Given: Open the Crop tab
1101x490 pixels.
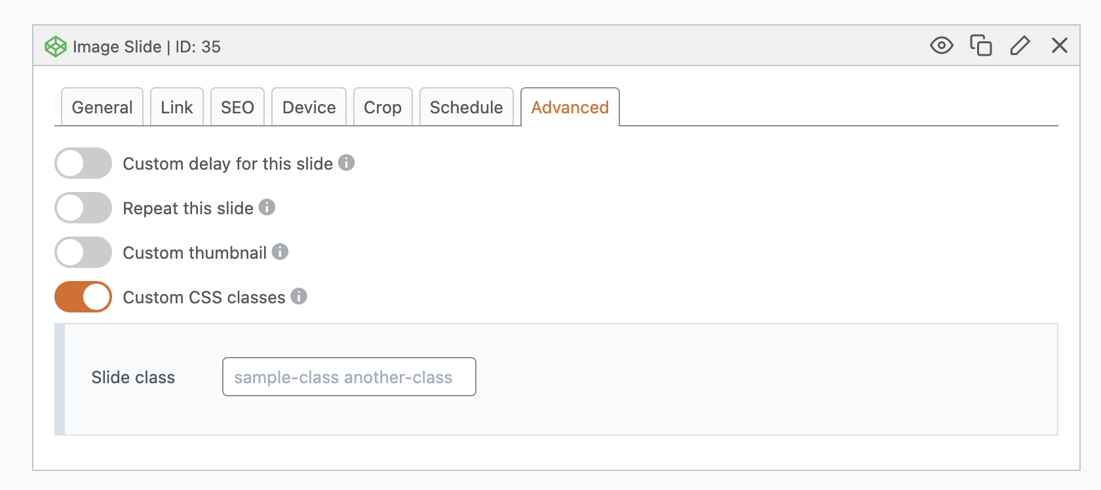Looking at the screenshot, I should [x=383, y=107].
